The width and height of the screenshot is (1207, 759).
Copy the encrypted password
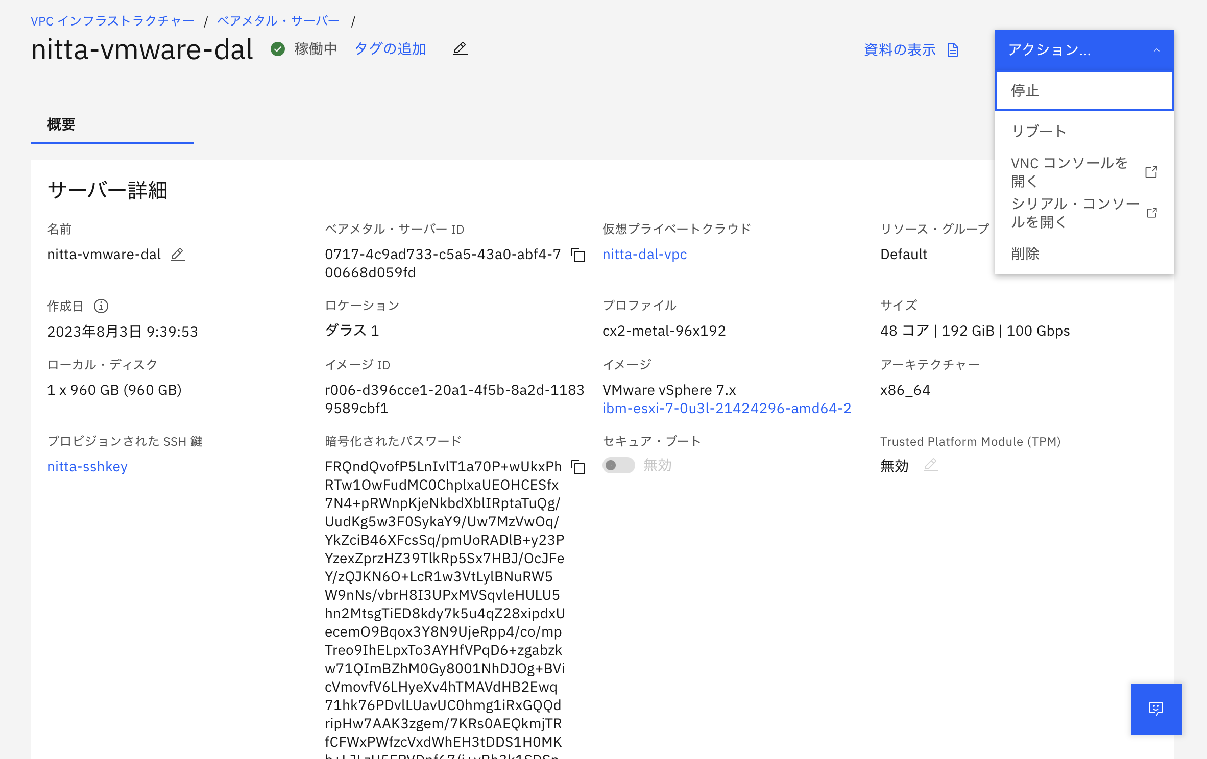click(578, 468)
